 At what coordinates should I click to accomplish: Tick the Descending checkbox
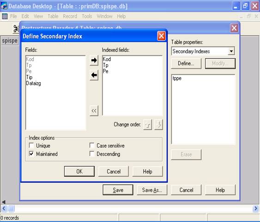pos(92,154)
